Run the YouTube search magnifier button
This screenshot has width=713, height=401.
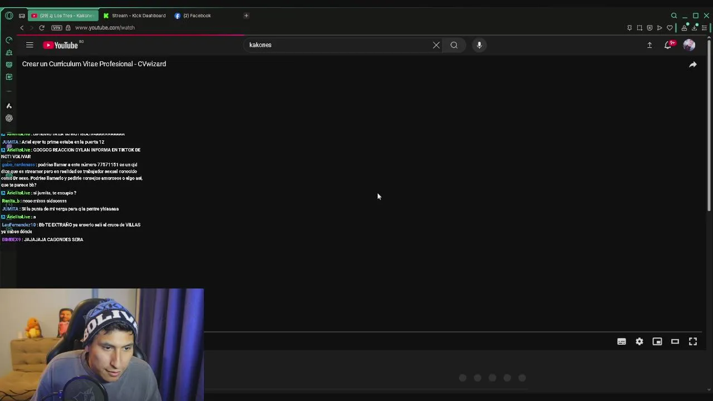[454, 45]
